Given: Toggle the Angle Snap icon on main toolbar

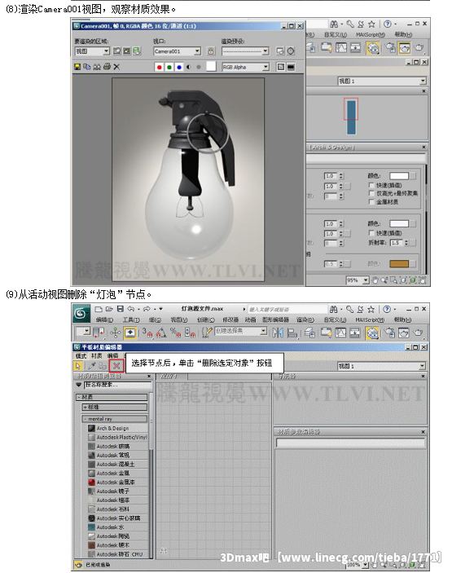Looking at the screenshot, I should (161, 333).
